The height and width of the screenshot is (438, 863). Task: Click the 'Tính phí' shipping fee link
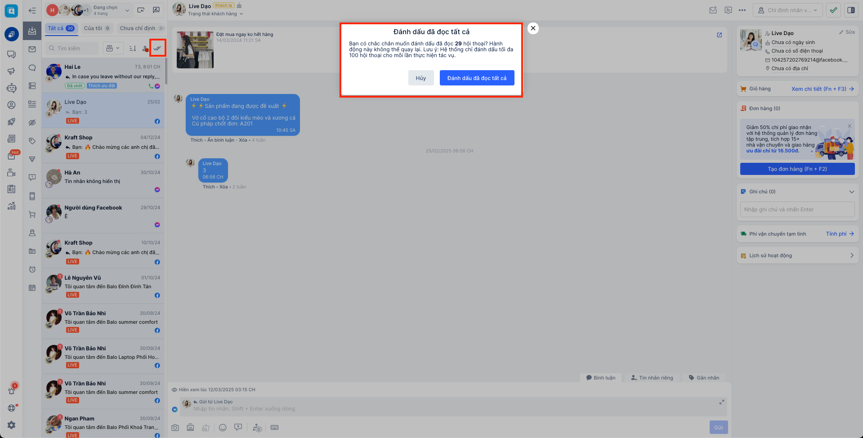pyautogui.click(x=840, y=234)
